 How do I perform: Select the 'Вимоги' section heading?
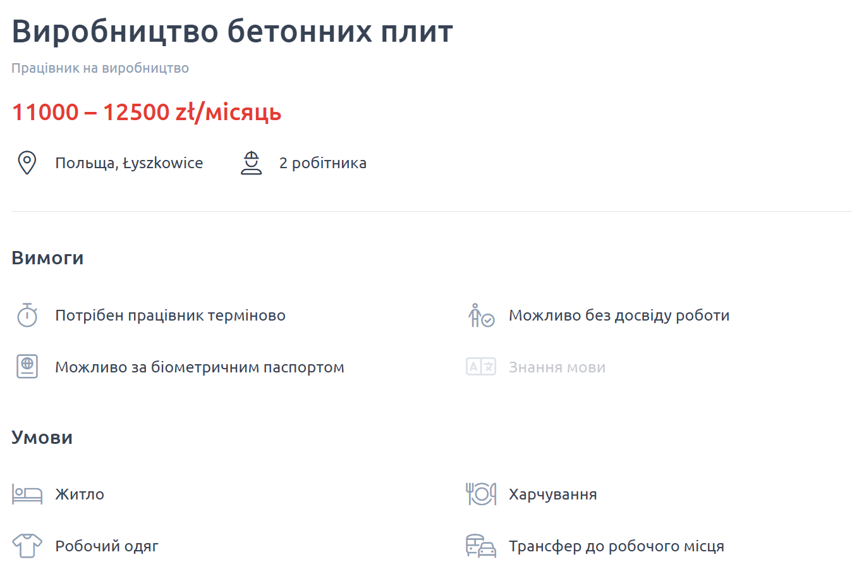(47, 257)
